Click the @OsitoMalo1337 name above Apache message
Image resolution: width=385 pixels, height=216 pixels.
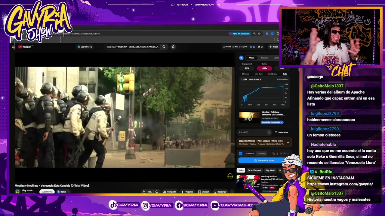tap(327, 86)
